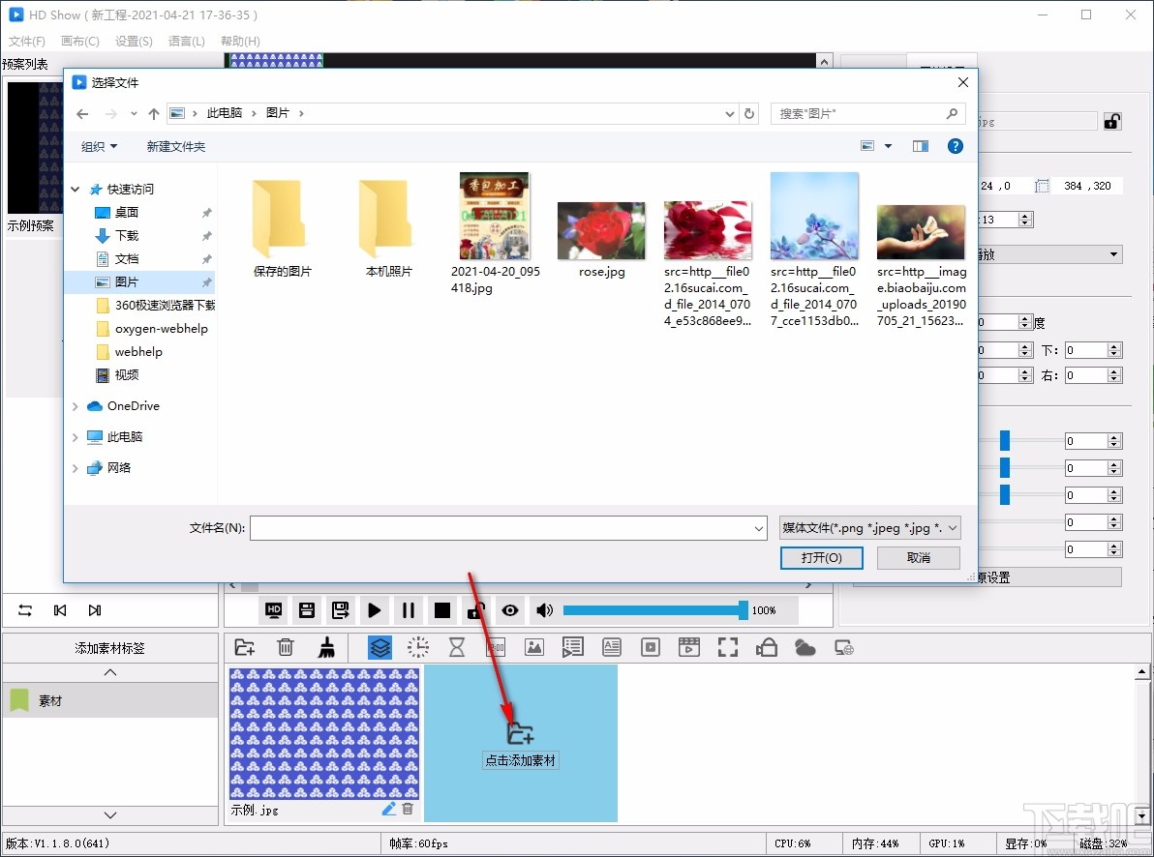Open the 文件(F) menu
1154x857 pixels.
27,42
